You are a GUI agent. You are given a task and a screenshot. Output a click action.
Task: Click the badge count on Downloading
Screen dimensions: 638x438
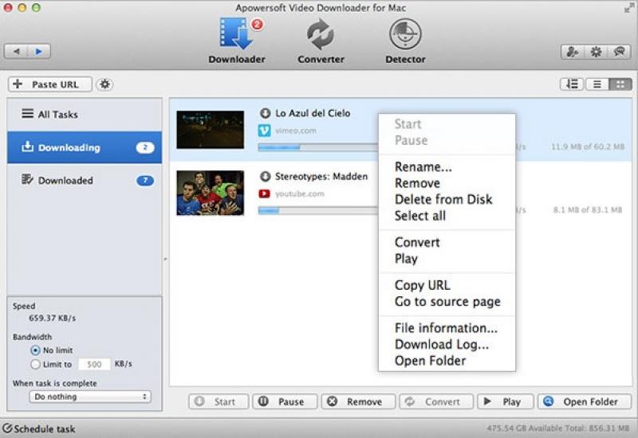(x=145, y=147)
